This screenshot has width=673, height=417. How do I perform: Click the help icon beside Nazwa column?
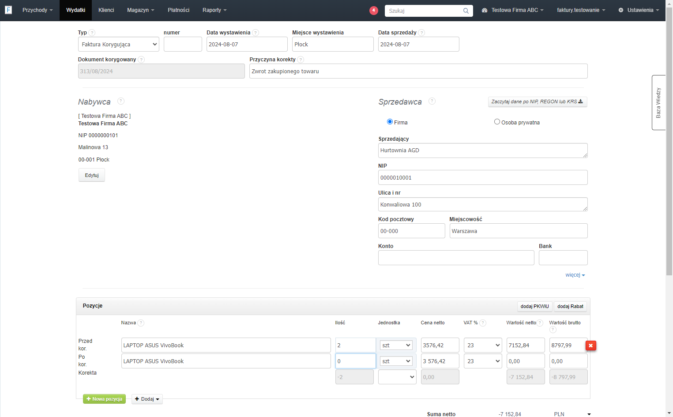pyautogui.click(x=141, y=323)
